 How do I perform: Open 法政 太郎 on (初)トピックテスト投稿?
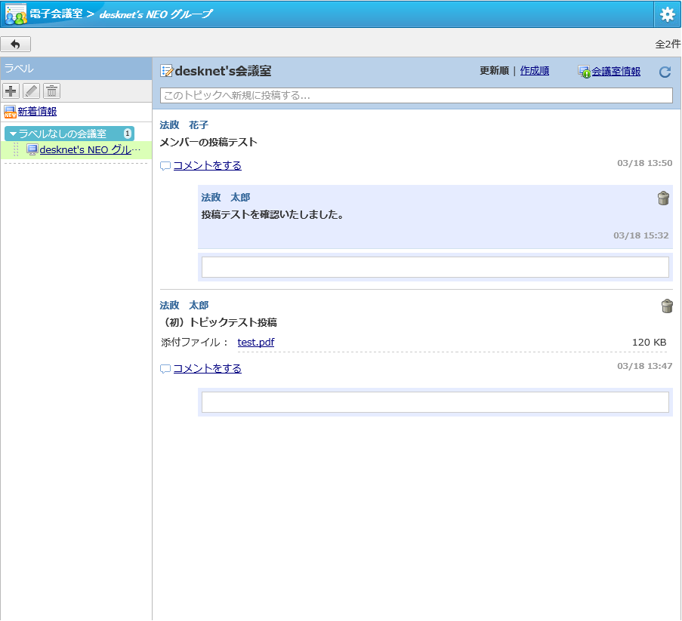(x=184, y=306)
